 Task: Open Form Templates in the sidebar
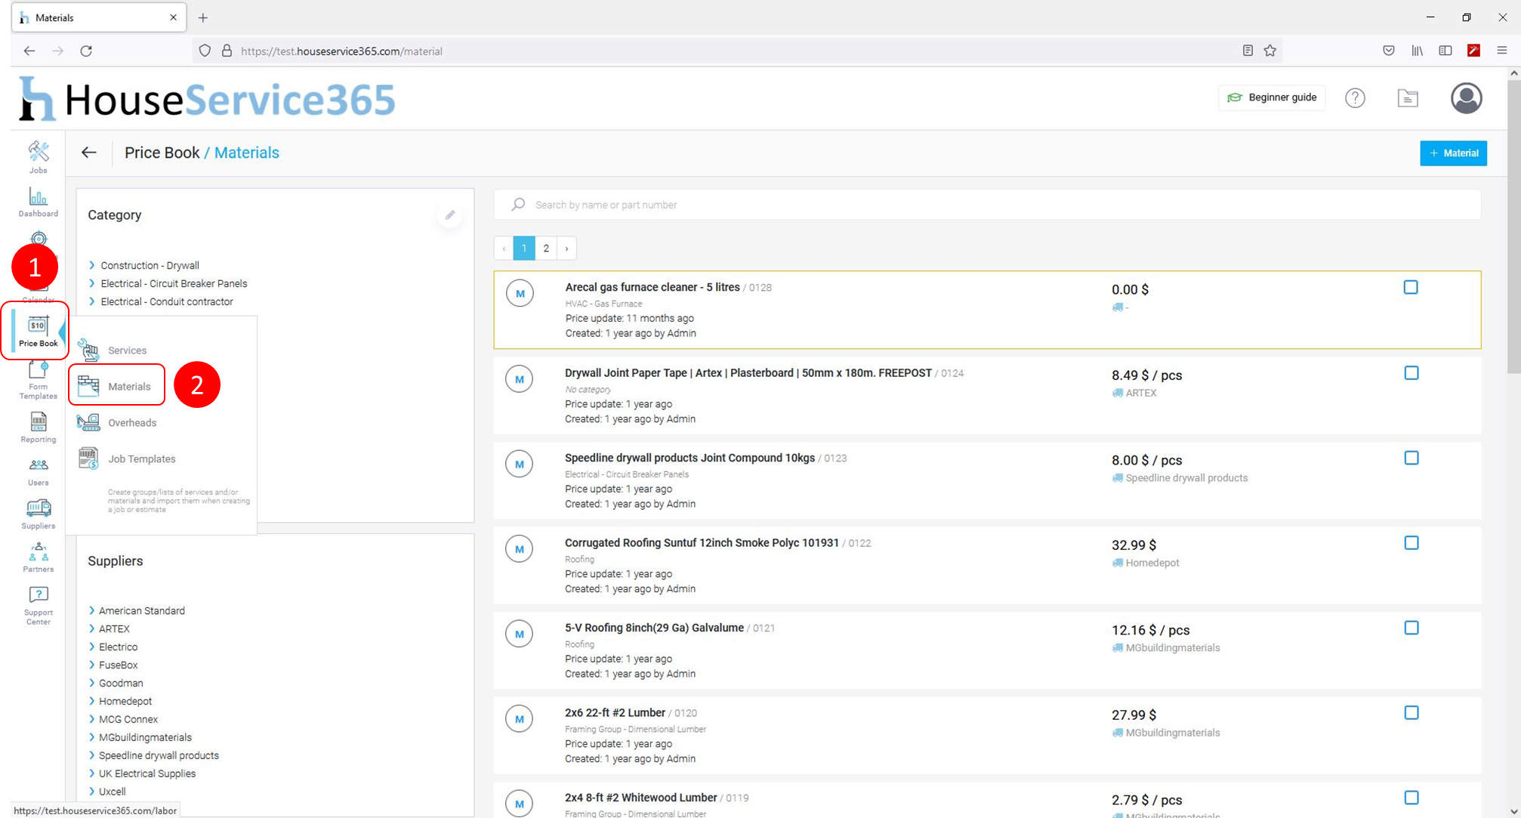coord(38,380)
